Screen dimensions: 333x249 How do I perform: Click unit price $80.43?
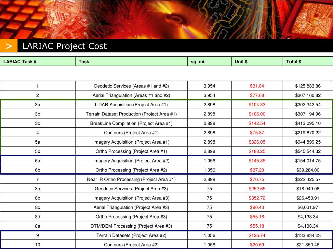257,207
